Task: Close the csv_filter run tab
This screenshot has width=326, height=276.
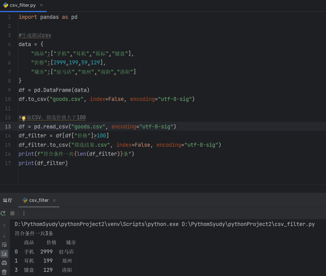Action: coord(54,200)
